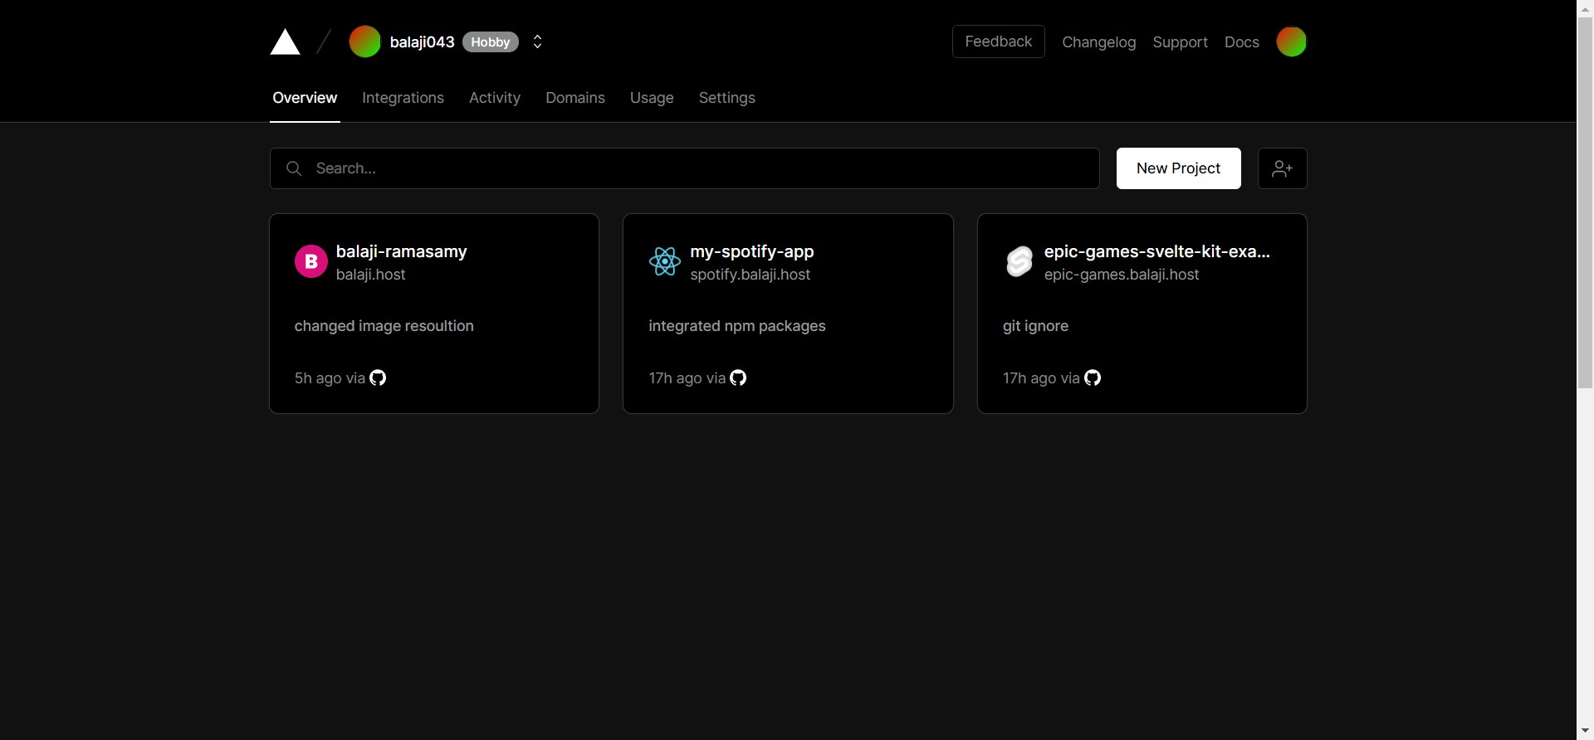Open the balaji.host domain link
The image size is (1594, 740).
370,275
